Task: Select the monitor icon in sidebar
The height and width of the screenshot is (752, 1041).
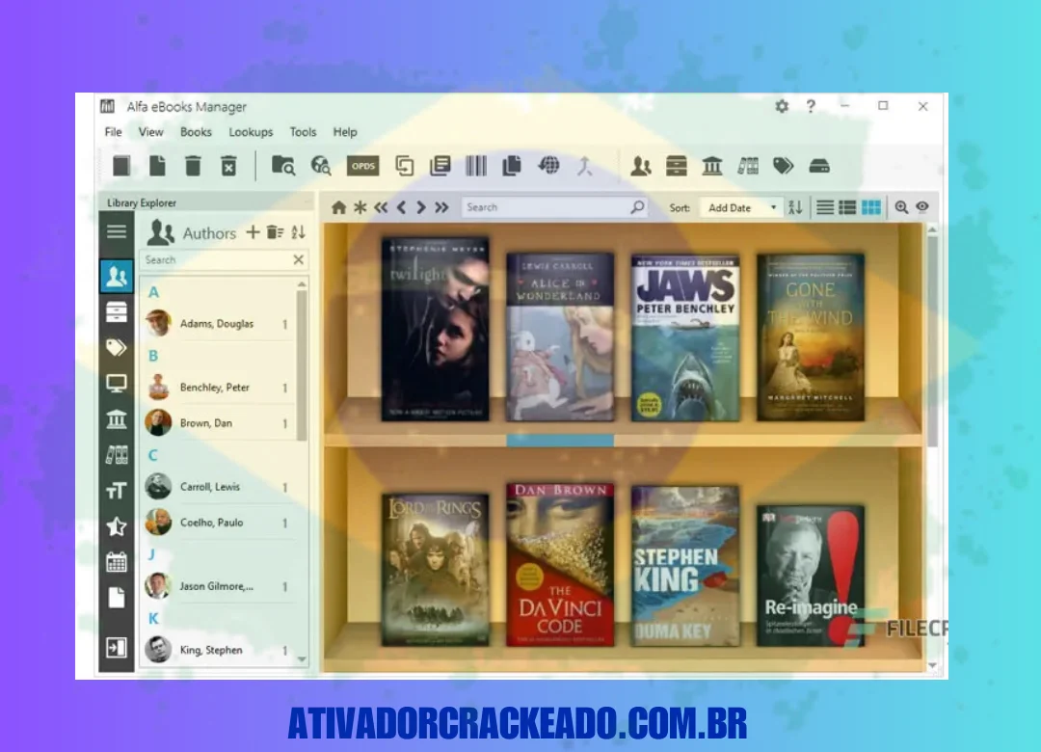Action: click(x=117, y=384)
